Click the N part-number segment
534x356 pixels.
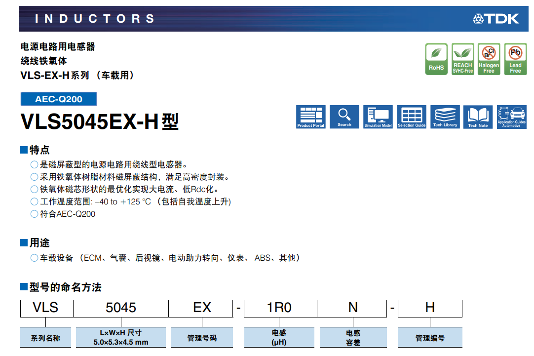[x=353, y=308]
